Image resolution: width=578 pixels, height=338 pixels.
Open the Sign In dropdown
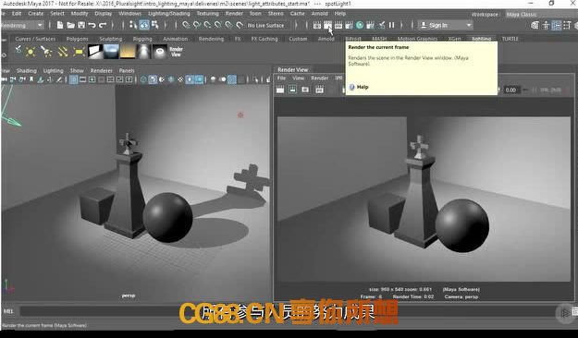446,26
